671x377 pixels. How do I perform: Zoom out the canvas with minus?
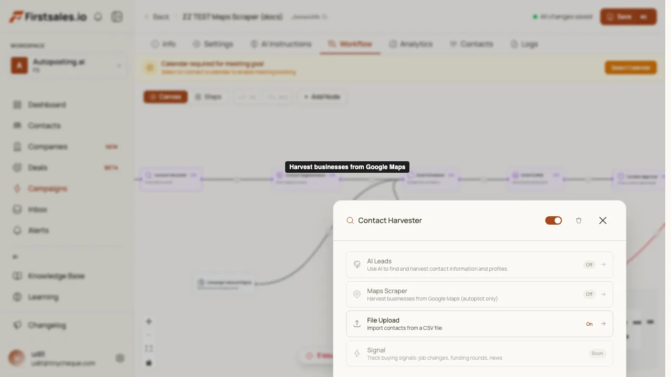[149, 335]
